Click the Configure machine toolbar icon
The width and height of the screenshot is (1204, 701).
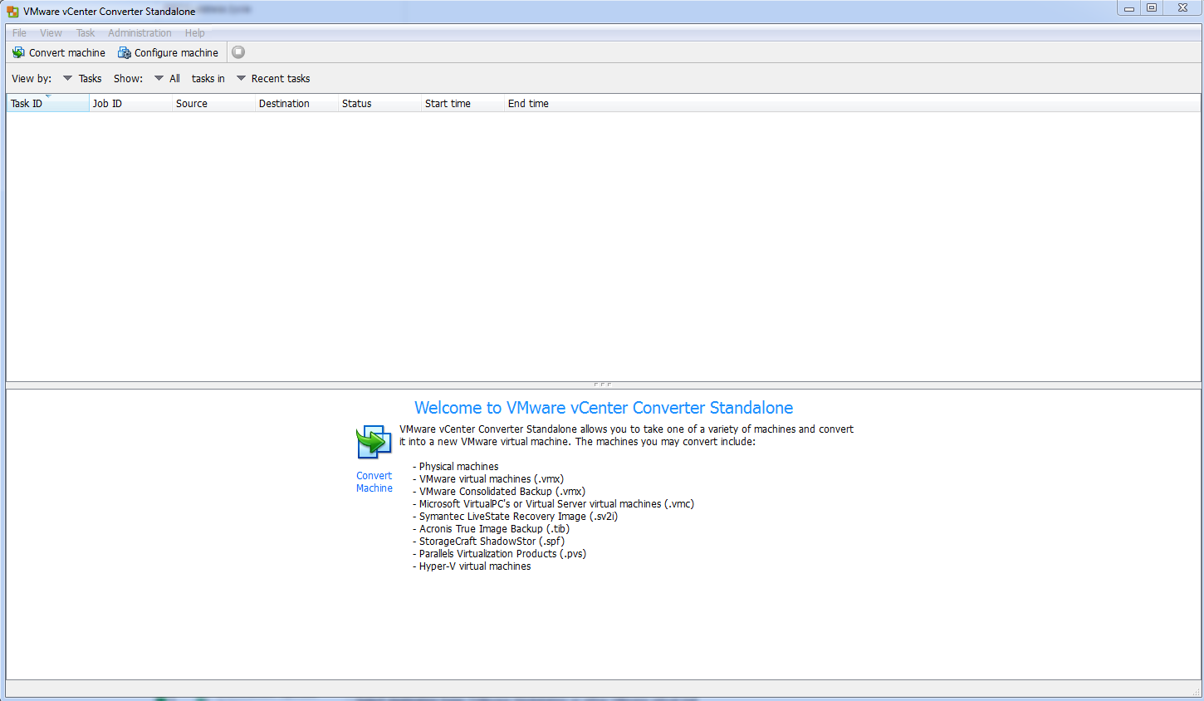pyautogui.click(x=125, y=52)
